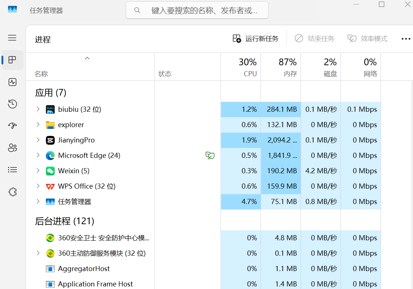Sort by the 磁盘 column header
This screenshot has width=413, height=289.
(321, 67)
